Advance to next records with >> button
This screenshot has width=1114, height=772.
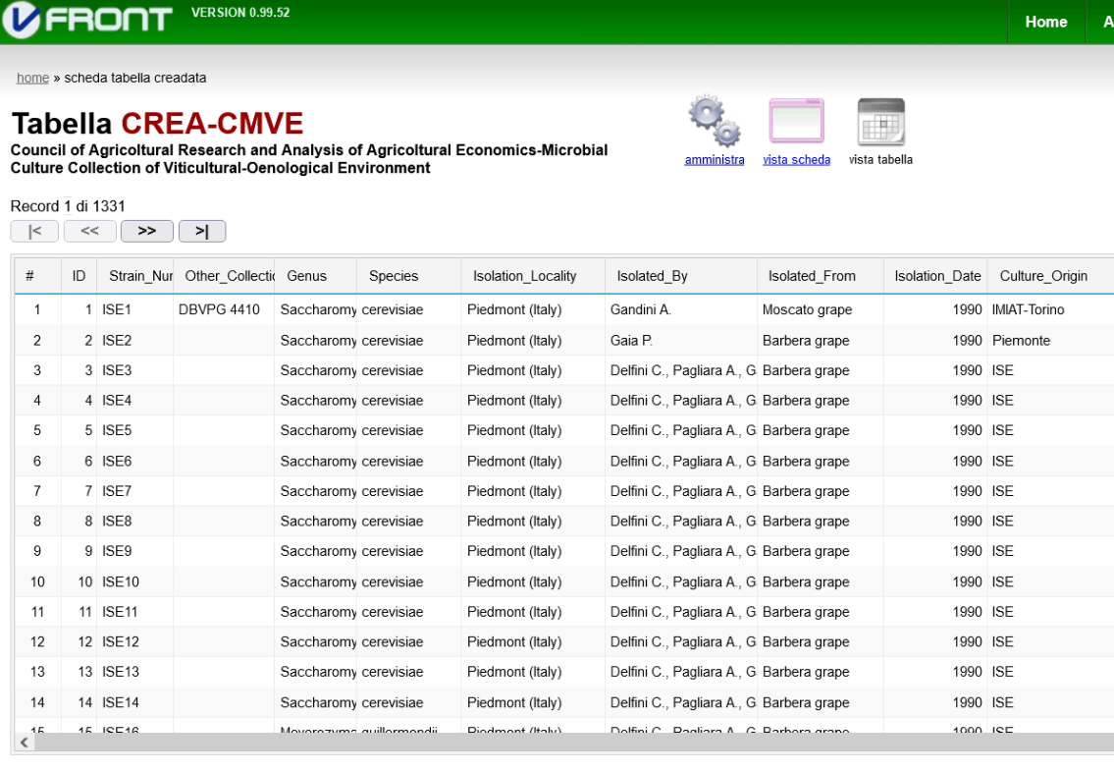pyautogui.click(x=147, y=231)
